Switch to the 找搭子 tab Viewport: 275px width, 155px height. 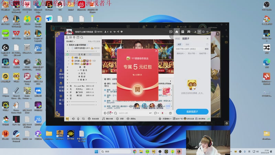click(x=186, y=39)
